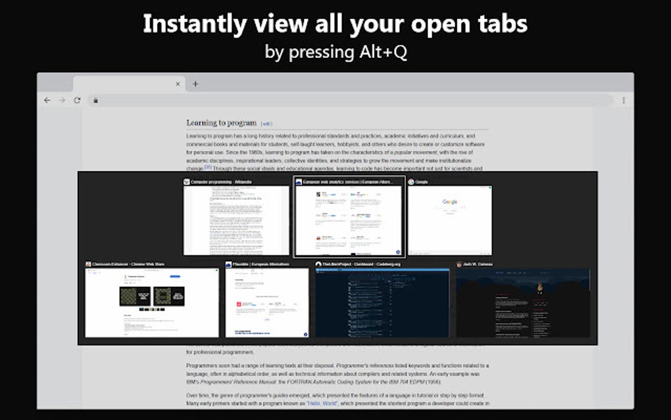Screen dimensions: 671x420
Task: Click inside the browser address bar
Action: [263, 100]
